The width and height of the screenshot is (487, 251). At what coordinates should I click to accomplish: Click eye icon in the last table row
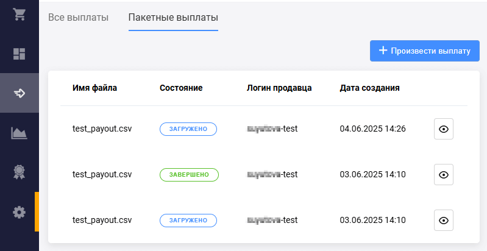(443, 220)
